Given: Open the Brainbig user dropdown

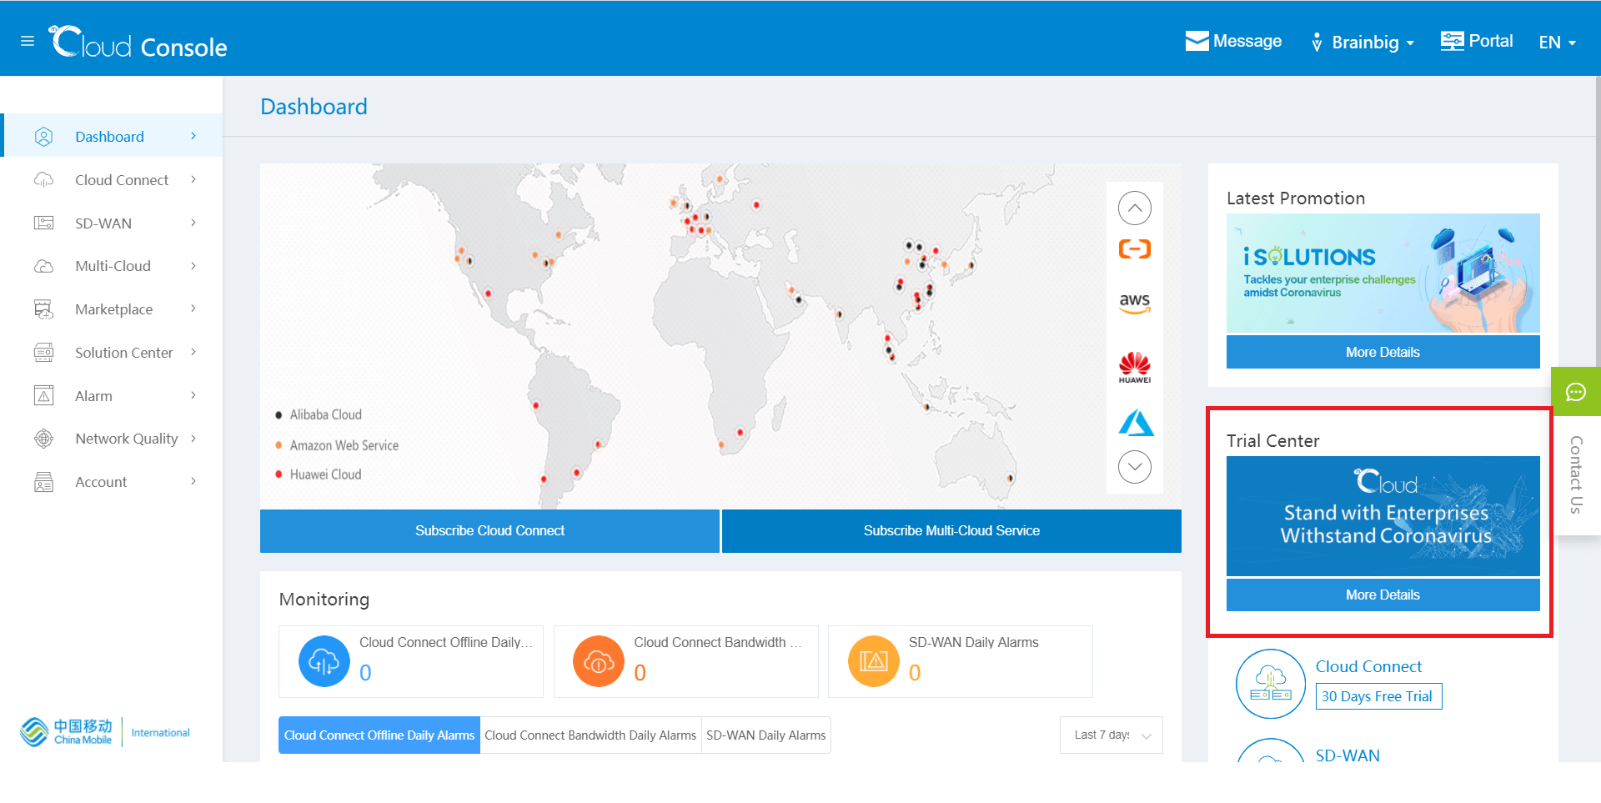Looking at the screenshot, I should [x=1364, y=42].
